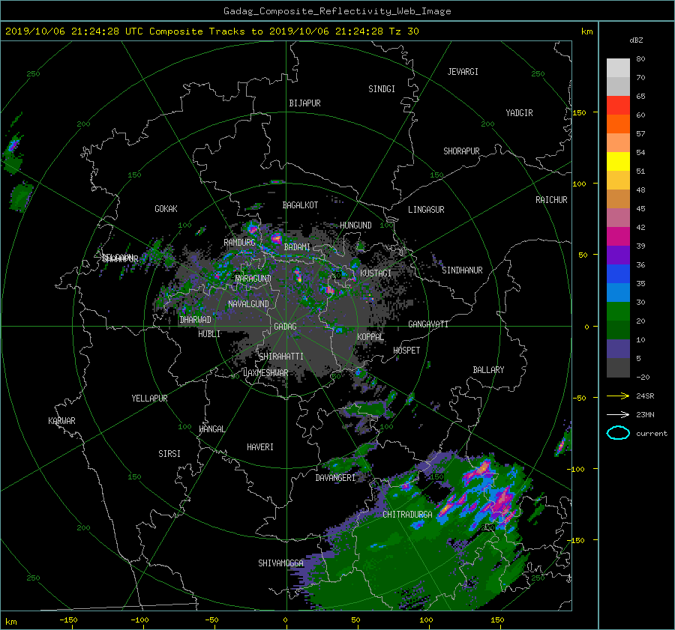Screen dimensions: 675x630
Task: Click the 'current' legend text
Action: point(652,434)
